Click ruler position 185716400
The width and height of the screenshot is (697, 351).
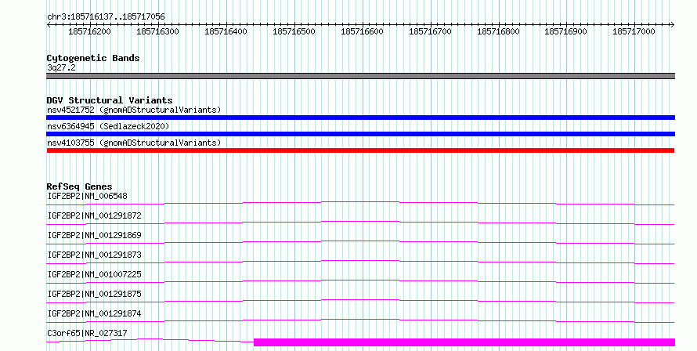226,31
